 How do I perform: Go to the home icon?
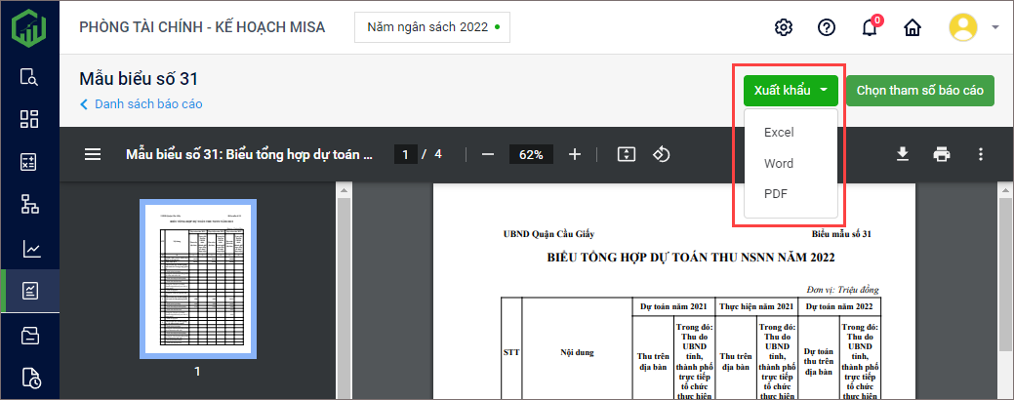(x=913, y=27)
